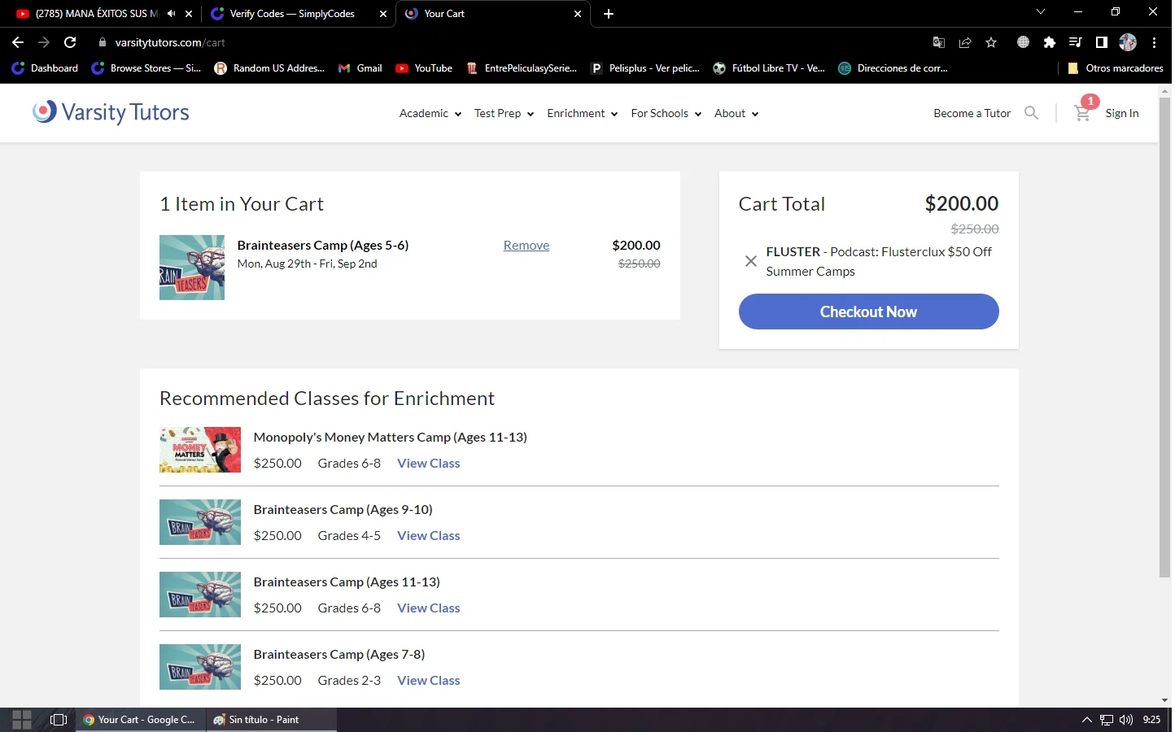This screenshot has height=732, width=1175.
Task: Click the volume icon in system tray
Action: pos(1126,720)
